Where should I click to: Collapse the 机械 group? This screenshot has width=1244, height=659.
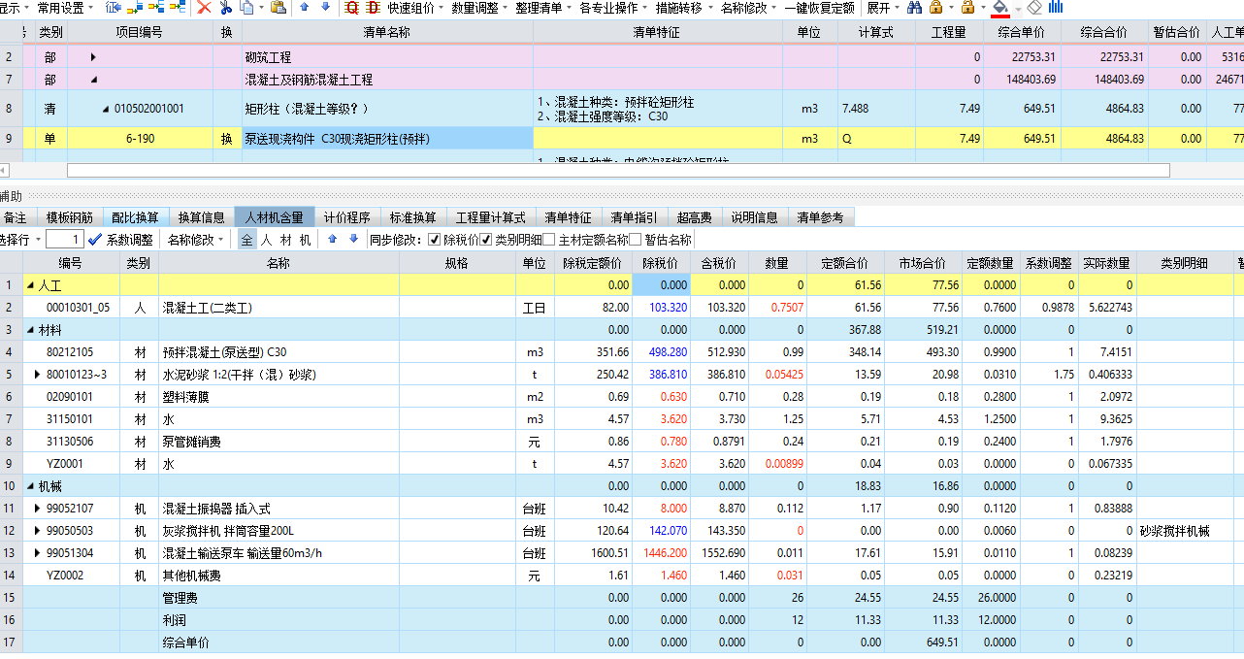pos(30,486)
